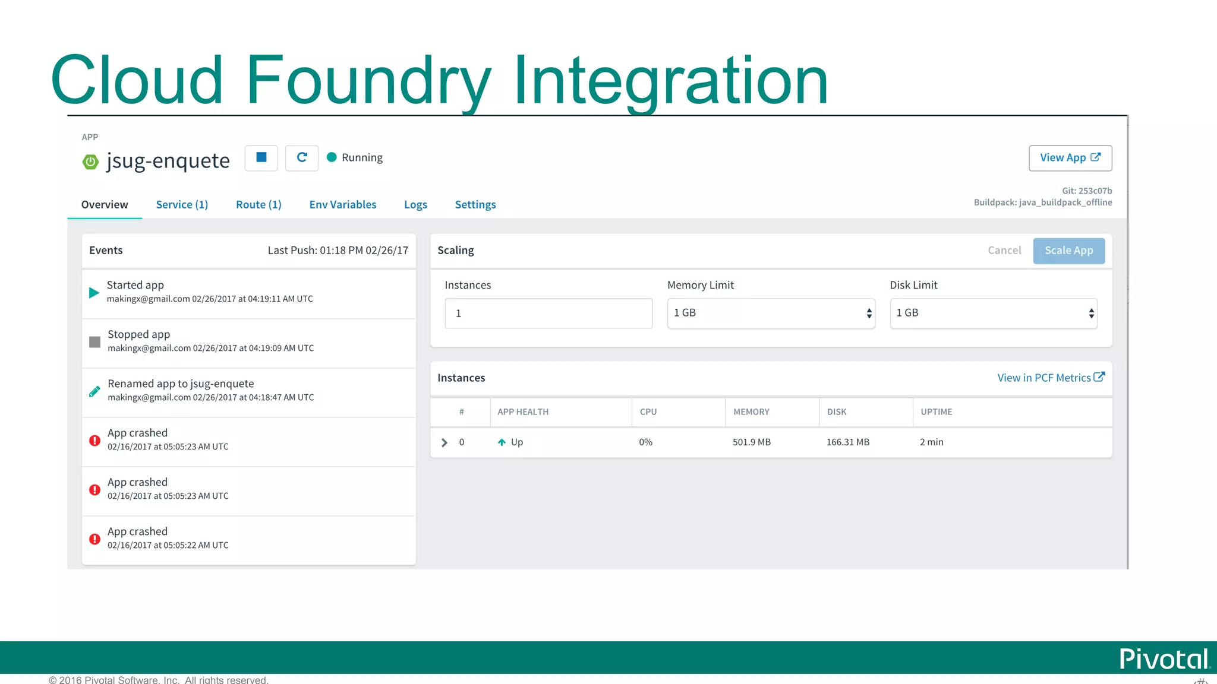Click the restart app circular arrow icon
Image resolution: width=1217 pixels, height=684 pixels.
pos(302,158)
